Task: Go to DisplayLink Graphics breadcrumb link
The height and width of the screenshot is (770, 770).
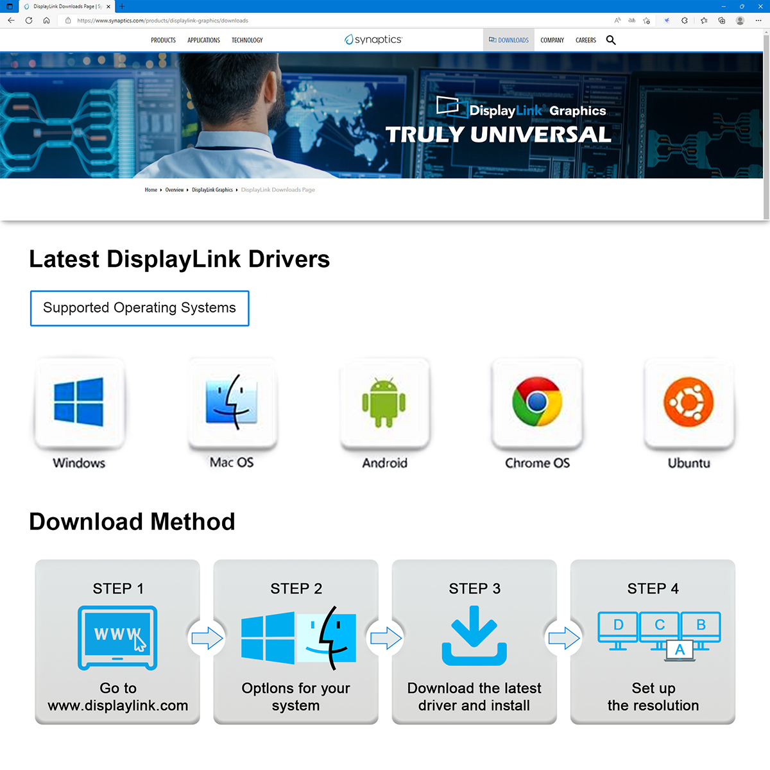Action: click(x=212, y=190)
